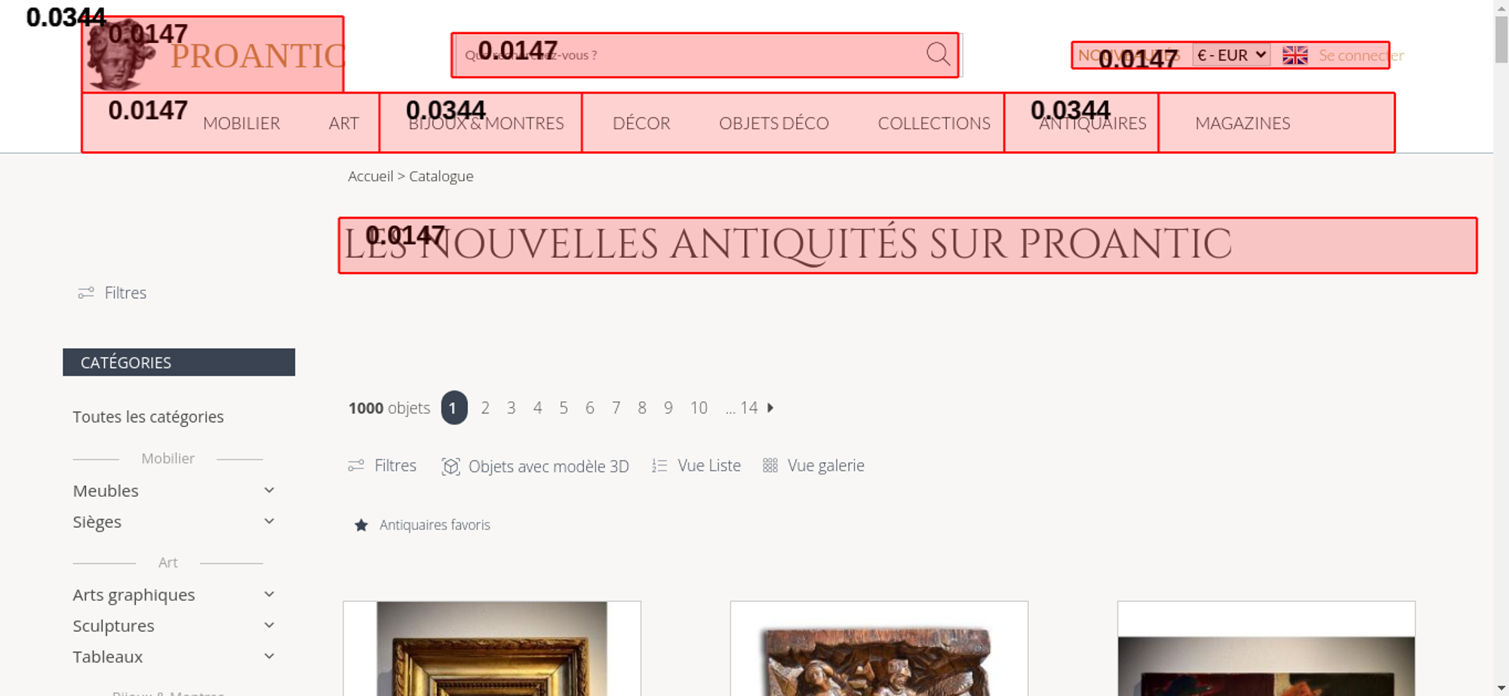Open the 3D model objects filter icon
This screenshot has width=1509, height=696.
[x=450, y=466]
